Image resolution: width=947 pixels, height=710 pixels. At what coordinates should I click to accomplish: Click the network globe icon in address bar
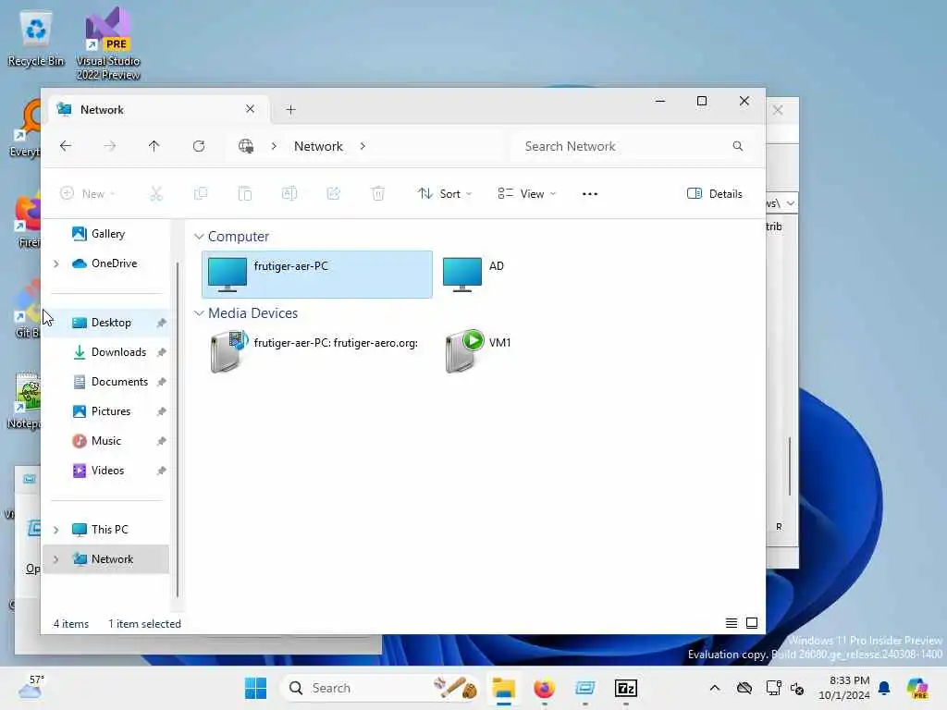[246, 146]
